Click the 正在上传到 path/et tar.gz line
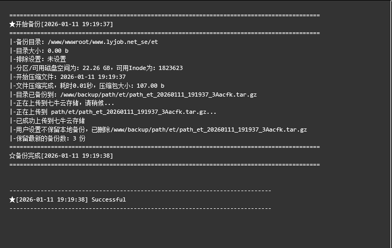This screenshot has height=248, width=392. [x=113, y=112]
